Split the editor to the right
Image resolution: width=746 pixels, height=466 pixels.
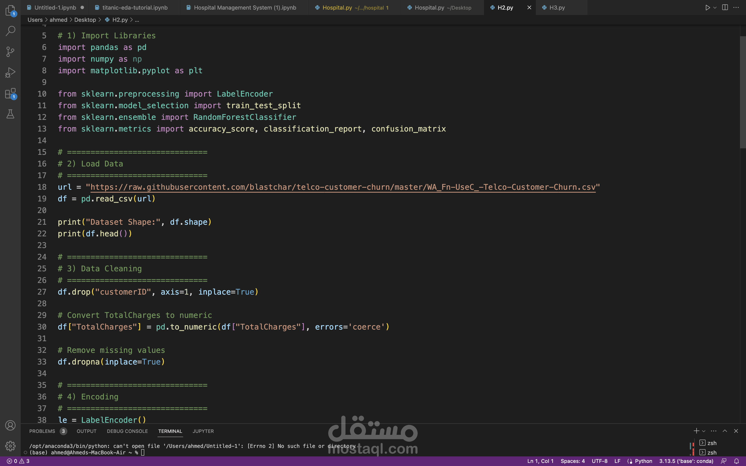click(x=725, y=8)
